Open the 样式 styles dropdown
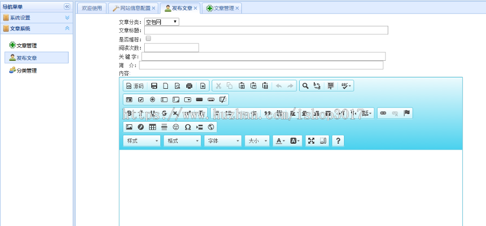The height and width of the screenshot is (226, 486). (142, 140)
